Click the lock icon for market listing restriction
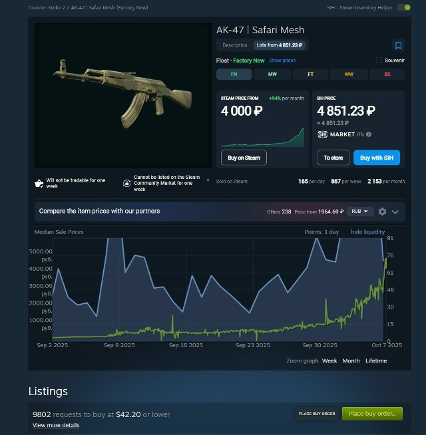The width and height of the screenshot is (426, 435). [126, 183]
